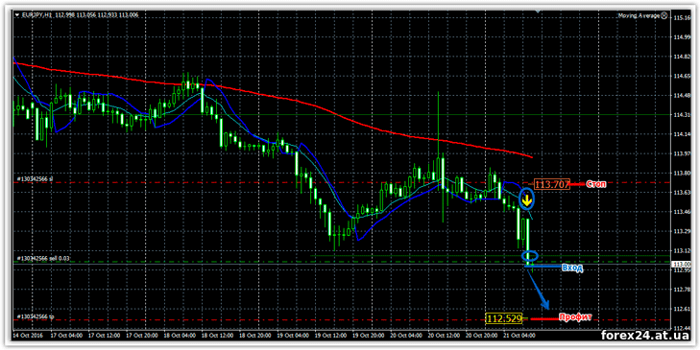The height and width of the screenshot is (350, 700).
Task: Select the #130342566 sl order line label
Action: point(35,178)
